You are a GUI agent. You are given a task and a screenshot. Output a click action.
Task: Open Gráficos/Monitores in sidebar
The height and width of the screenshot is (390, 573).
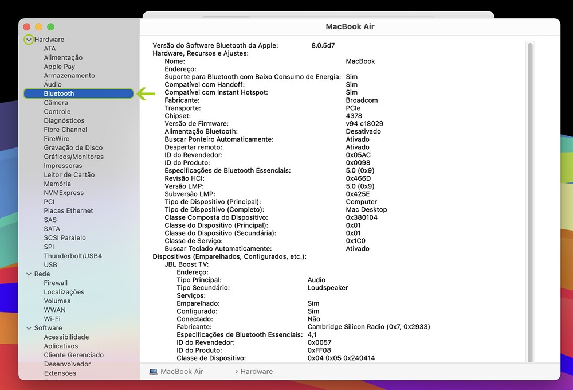(73, 157)
